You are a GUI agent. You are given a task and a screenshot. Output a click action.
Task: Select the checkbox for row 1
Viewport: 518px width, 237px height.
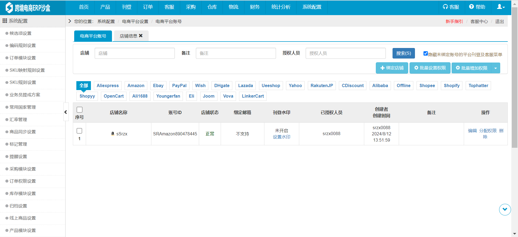click(80, 131)
